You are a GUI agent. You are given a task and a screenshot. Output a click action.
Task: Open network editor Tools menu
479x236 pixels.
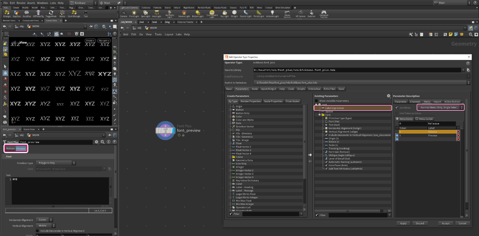(158, 34)
